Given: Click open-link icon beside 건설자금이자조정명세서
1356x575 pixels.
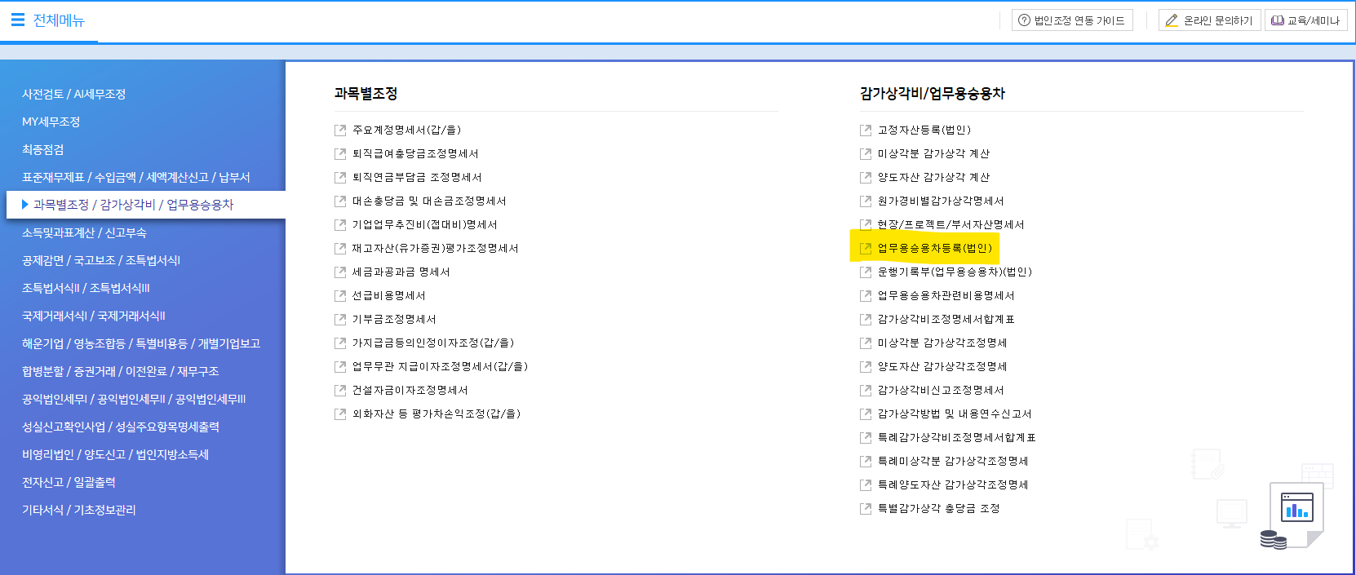Looking at the screenshot, I should point(340,390).
